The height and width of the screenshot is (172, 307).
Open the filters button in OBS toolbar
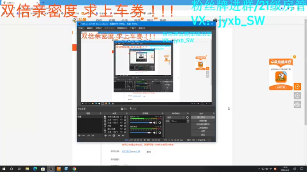point(133,109)
